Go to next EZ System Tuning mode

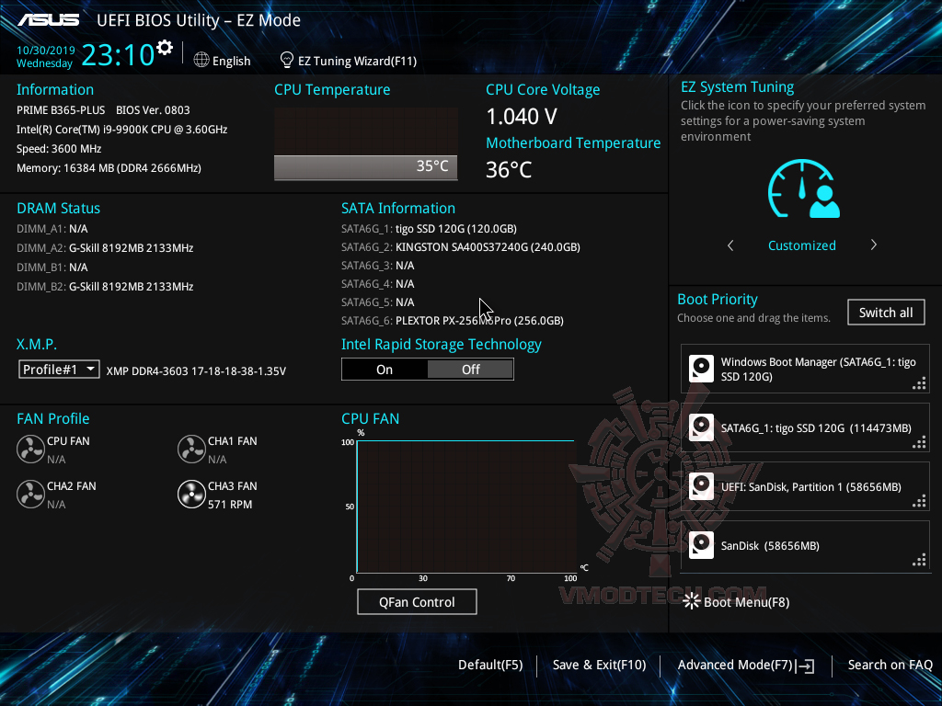(x=874, y=245)
